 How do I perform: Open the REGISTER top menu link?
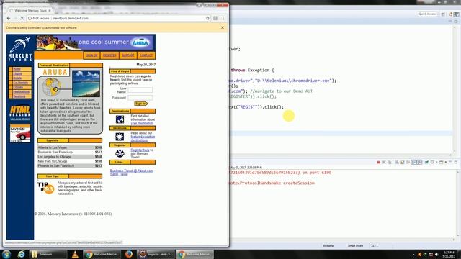click(x=109, y=55)
